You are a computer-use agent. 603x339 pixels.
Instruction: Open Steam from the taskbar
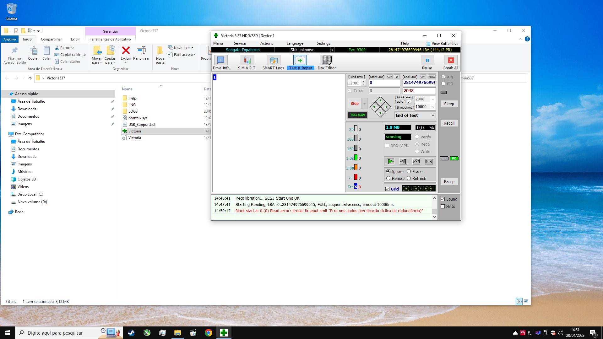click(131, 333)
